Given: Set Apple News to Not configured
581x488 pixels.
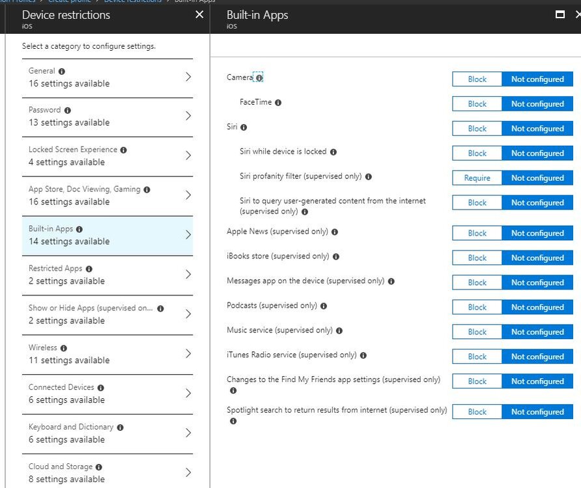Looking at the screenshot, I should [537, 233].
